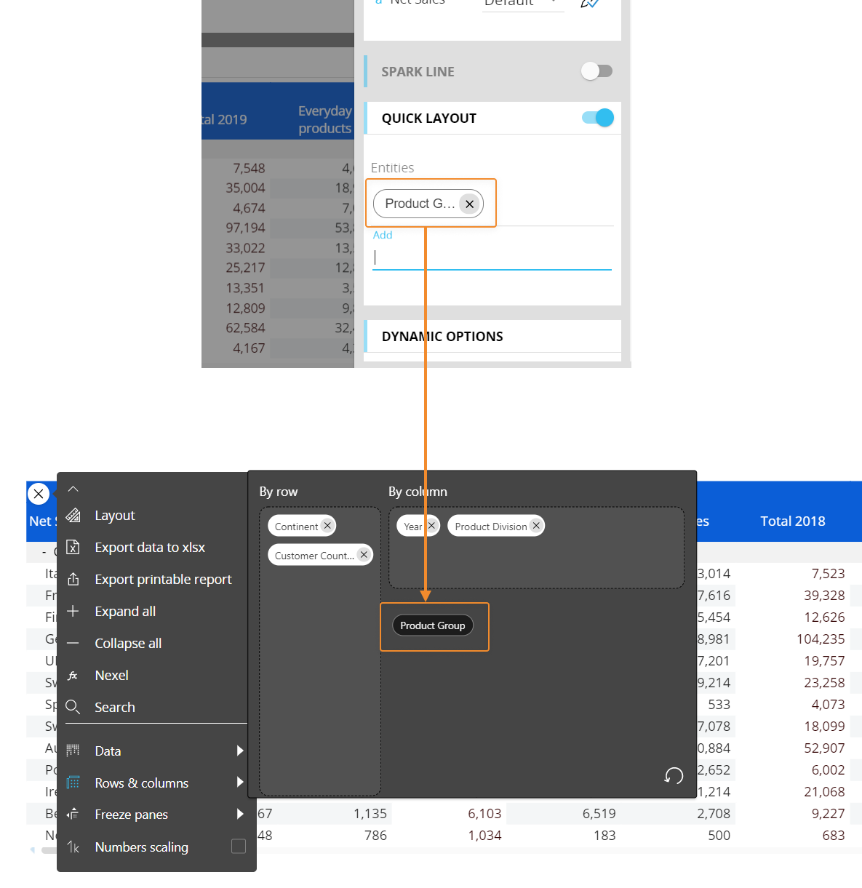This screenshot has width=862, height=888.
Task: Close the context menu with X button
Action: click(39, 494)
